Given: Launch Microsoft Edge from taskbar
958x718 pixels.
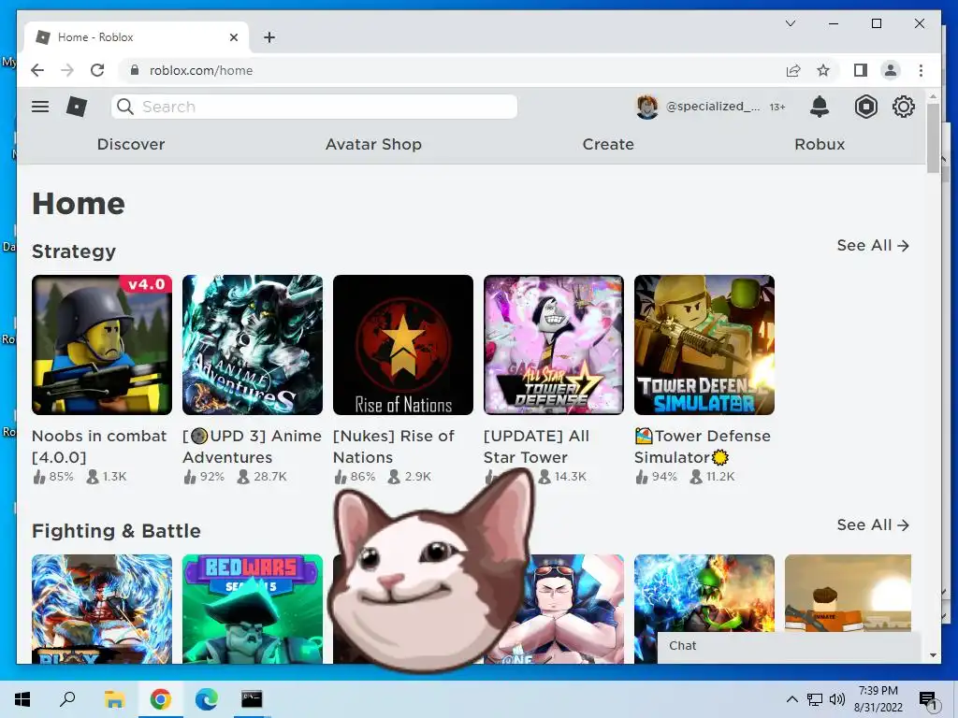Looking at the screenshot, I should tap(207, 699).
